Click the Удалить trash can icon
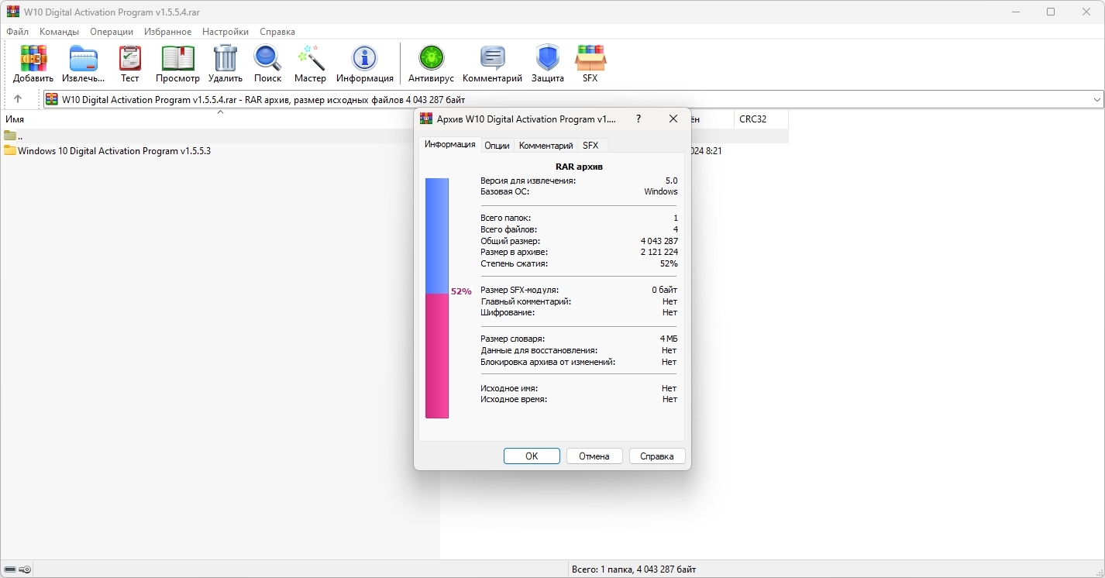Screen dimensions: 1105x578 click(225, 58)
